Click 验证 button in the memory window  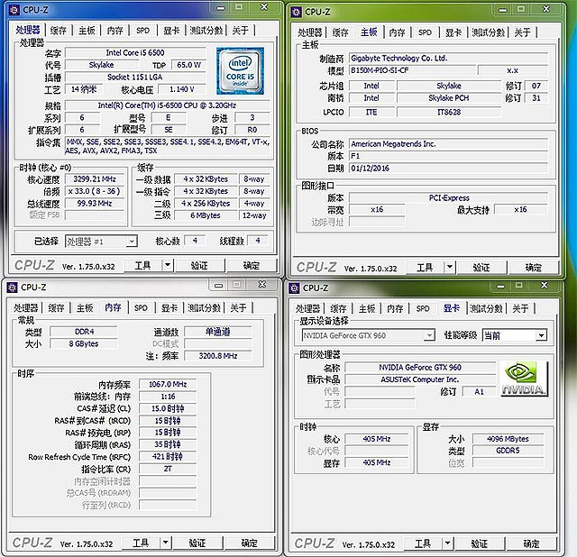pos(197,543)
